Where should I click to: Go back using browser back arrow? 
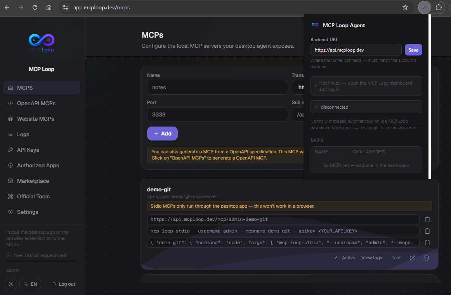[7, 7]
